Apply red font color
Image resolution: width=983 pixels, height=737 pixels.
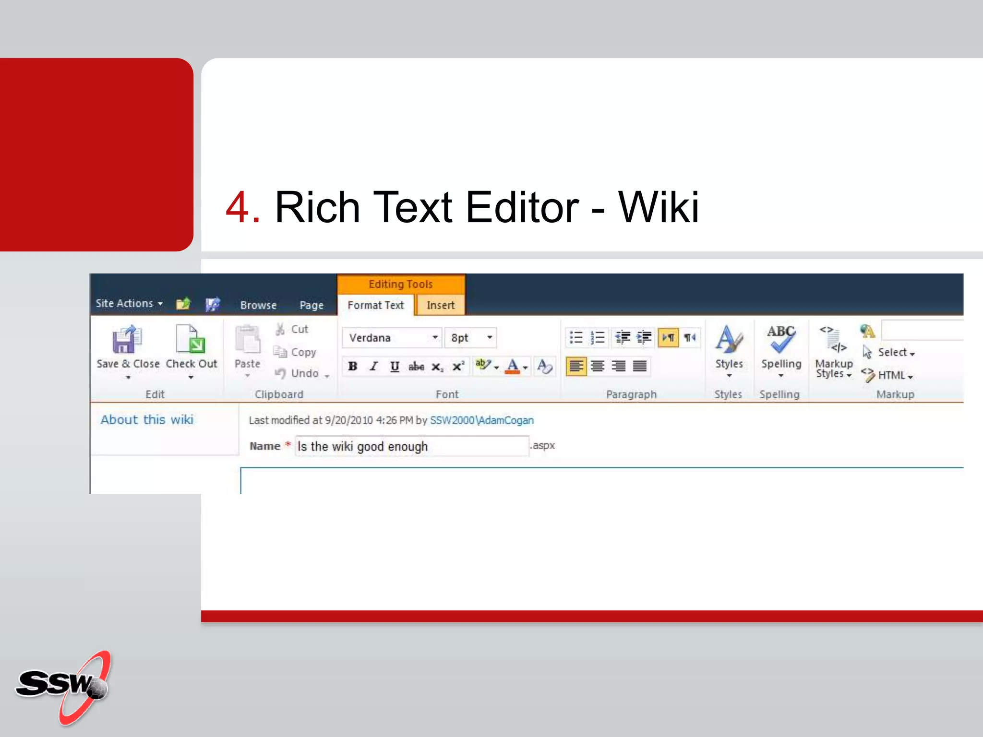[513, 367]
